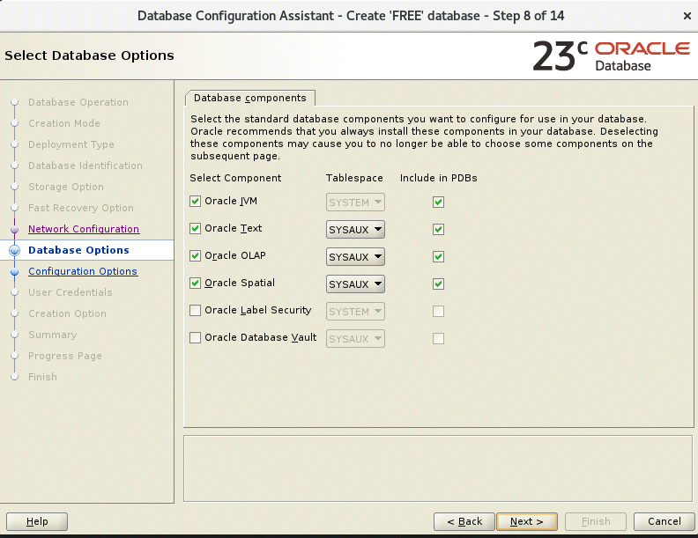Image resolution: width=698 pixels, height=538 pixels.
Task: Expand the Oracle Spatial tablespace dropdown
Action: click(355, 284)
